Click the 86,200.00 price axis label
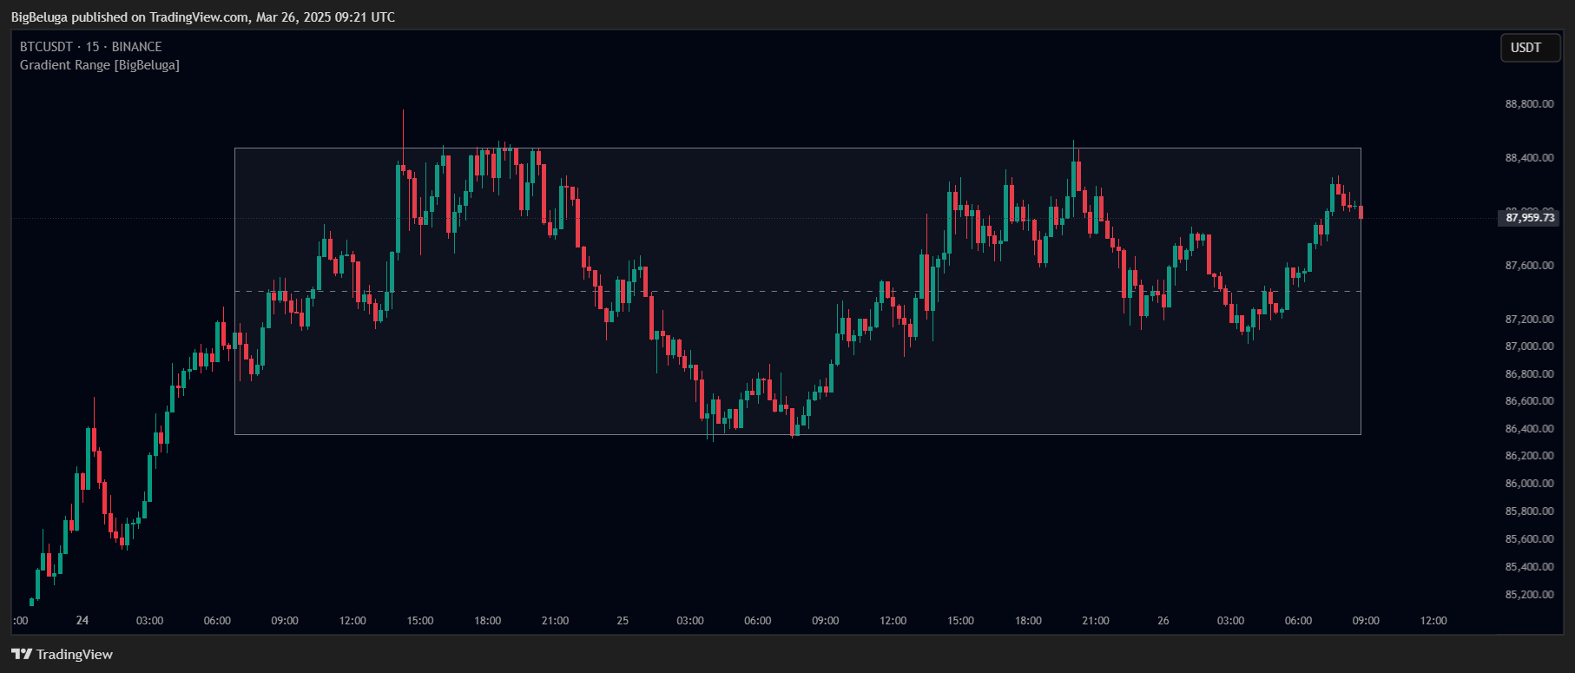The height and width of the screenshot is (673, 1575). click(x=1529, y=456)
